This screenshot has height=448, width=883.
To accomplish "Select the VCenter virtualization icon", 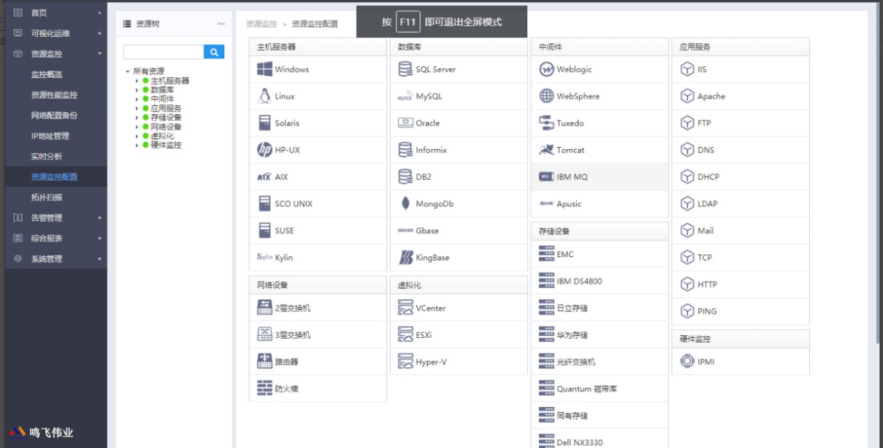I will 405,308.
